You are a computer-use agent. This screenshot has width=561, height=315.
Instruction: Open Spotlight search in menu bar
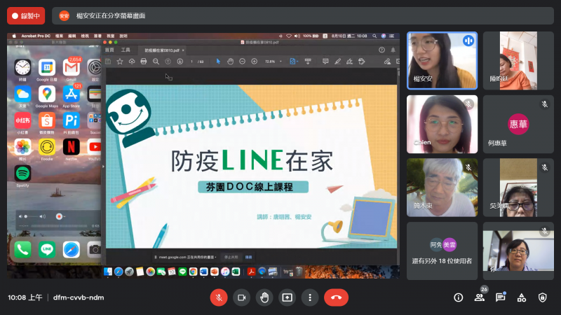[x=374, y=36]
